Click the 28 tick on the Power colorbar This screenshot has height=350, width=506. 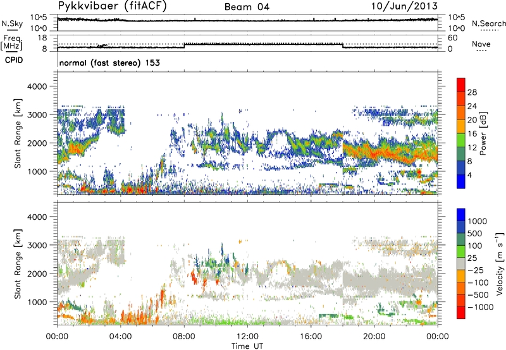pyautogui.click(x=472, y=92)
